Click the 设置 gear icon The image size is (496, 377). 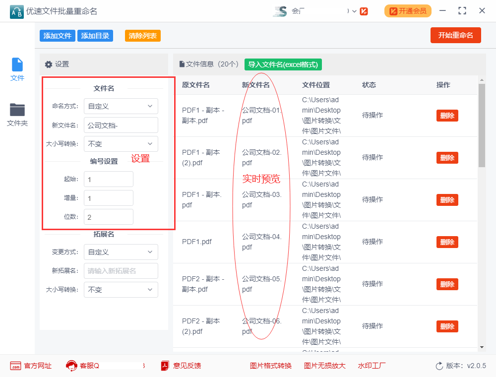[x=48, y=64]
